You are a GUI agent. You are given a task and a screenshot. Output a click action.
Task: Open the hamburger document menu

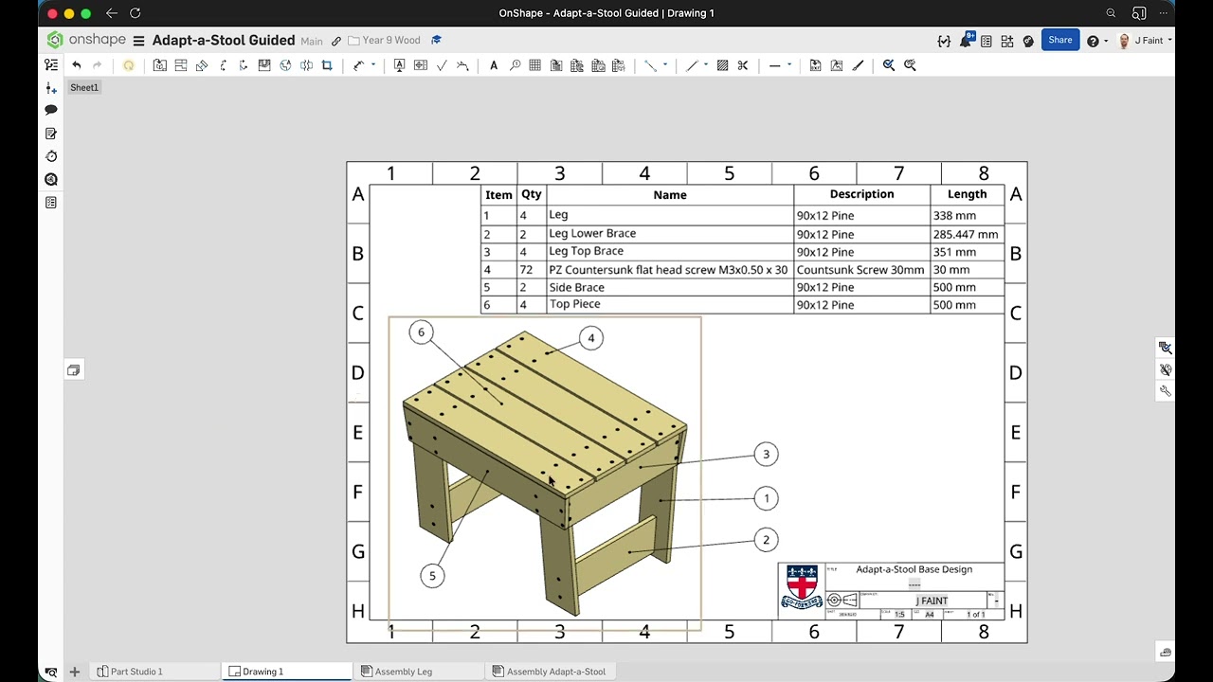pos(138,41)
